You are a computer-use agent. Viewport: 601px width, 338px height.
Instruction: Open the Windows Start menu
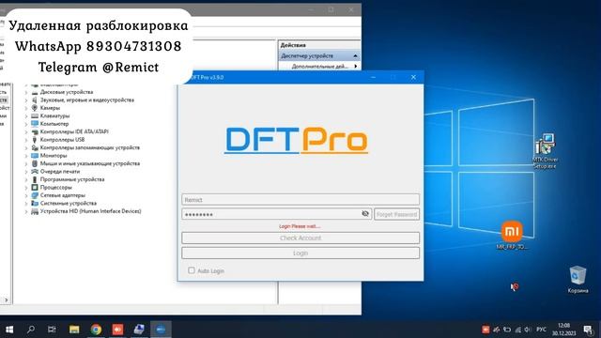point(9,330)
